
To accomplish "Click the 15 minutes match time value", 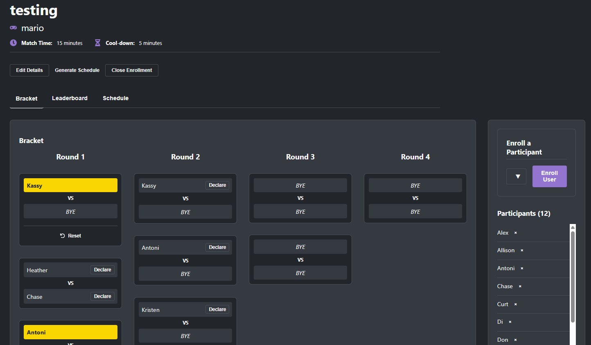I will click(70, 43).
